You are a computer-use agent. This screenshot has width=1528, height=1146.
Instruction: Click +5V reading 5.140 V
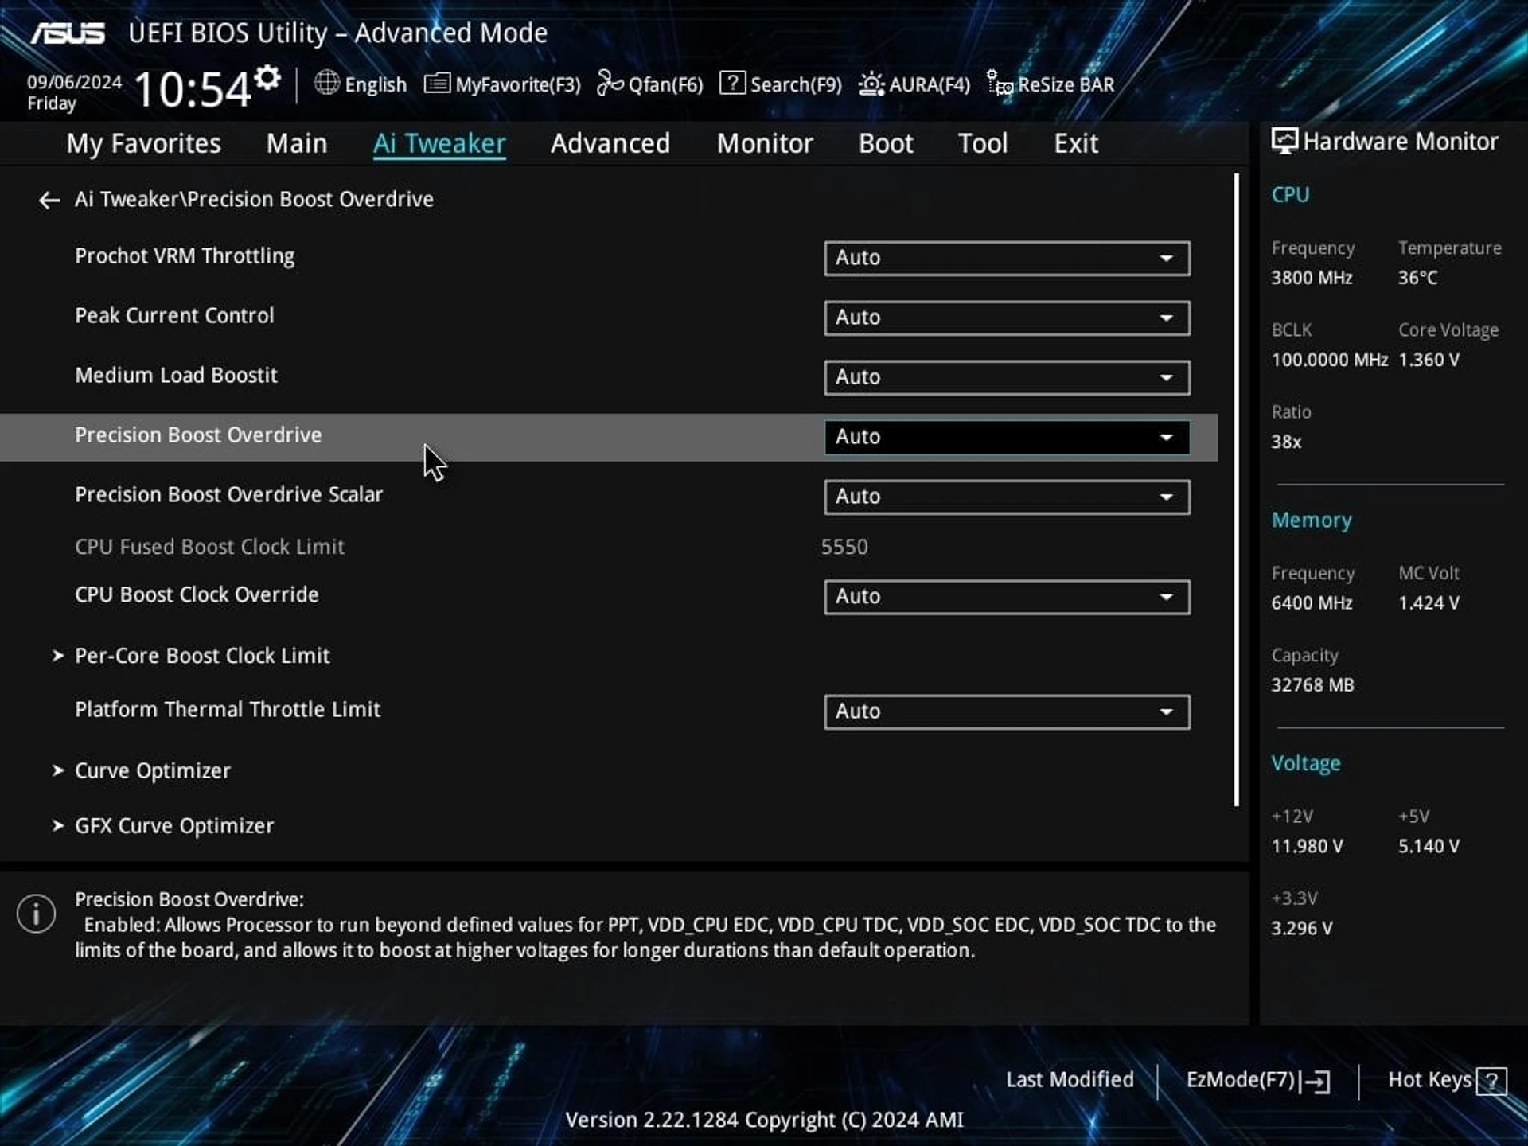click(x=1429, y=846)
